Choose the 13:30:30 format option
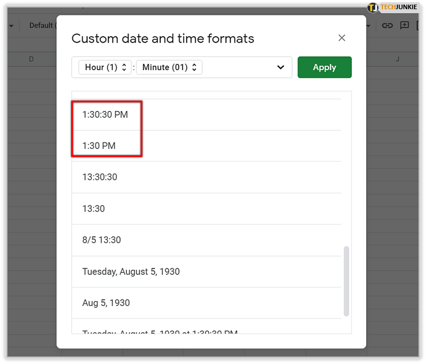426x364 pixels. pos(99,177)
